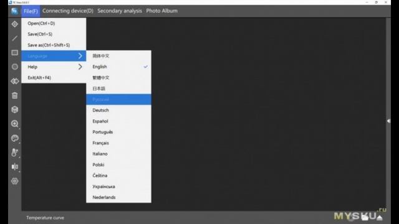This screenshot has width=399, height=224.
Task: Select Español language option
Action: [118, 121]
